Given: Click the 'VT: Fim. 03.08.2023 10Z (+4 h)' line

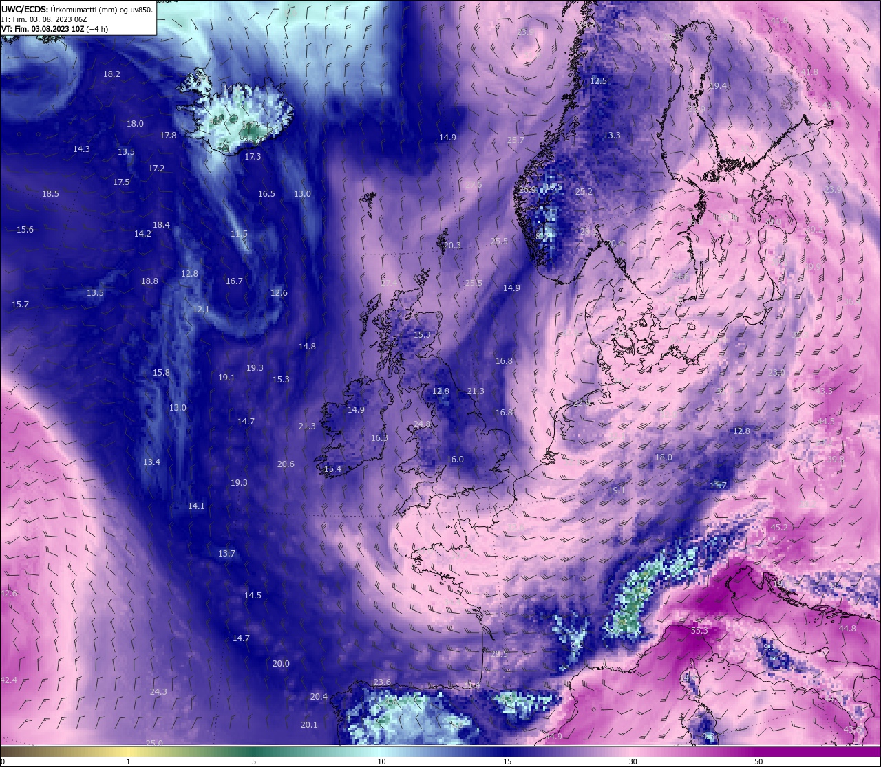Looking at the screenshot, I should (x=54, y=29).
